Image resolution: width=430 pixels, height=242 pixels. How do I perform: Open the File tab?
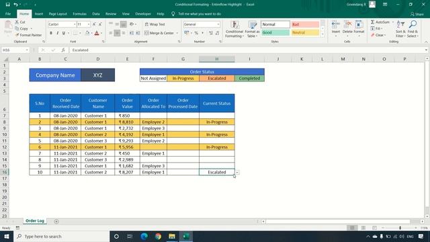pyautogui.click(x=8, y=13)
